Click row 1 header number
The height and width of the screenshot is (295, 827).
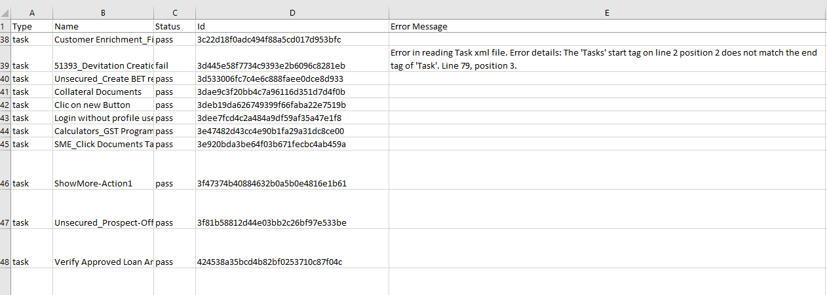(x=5, y=27)
